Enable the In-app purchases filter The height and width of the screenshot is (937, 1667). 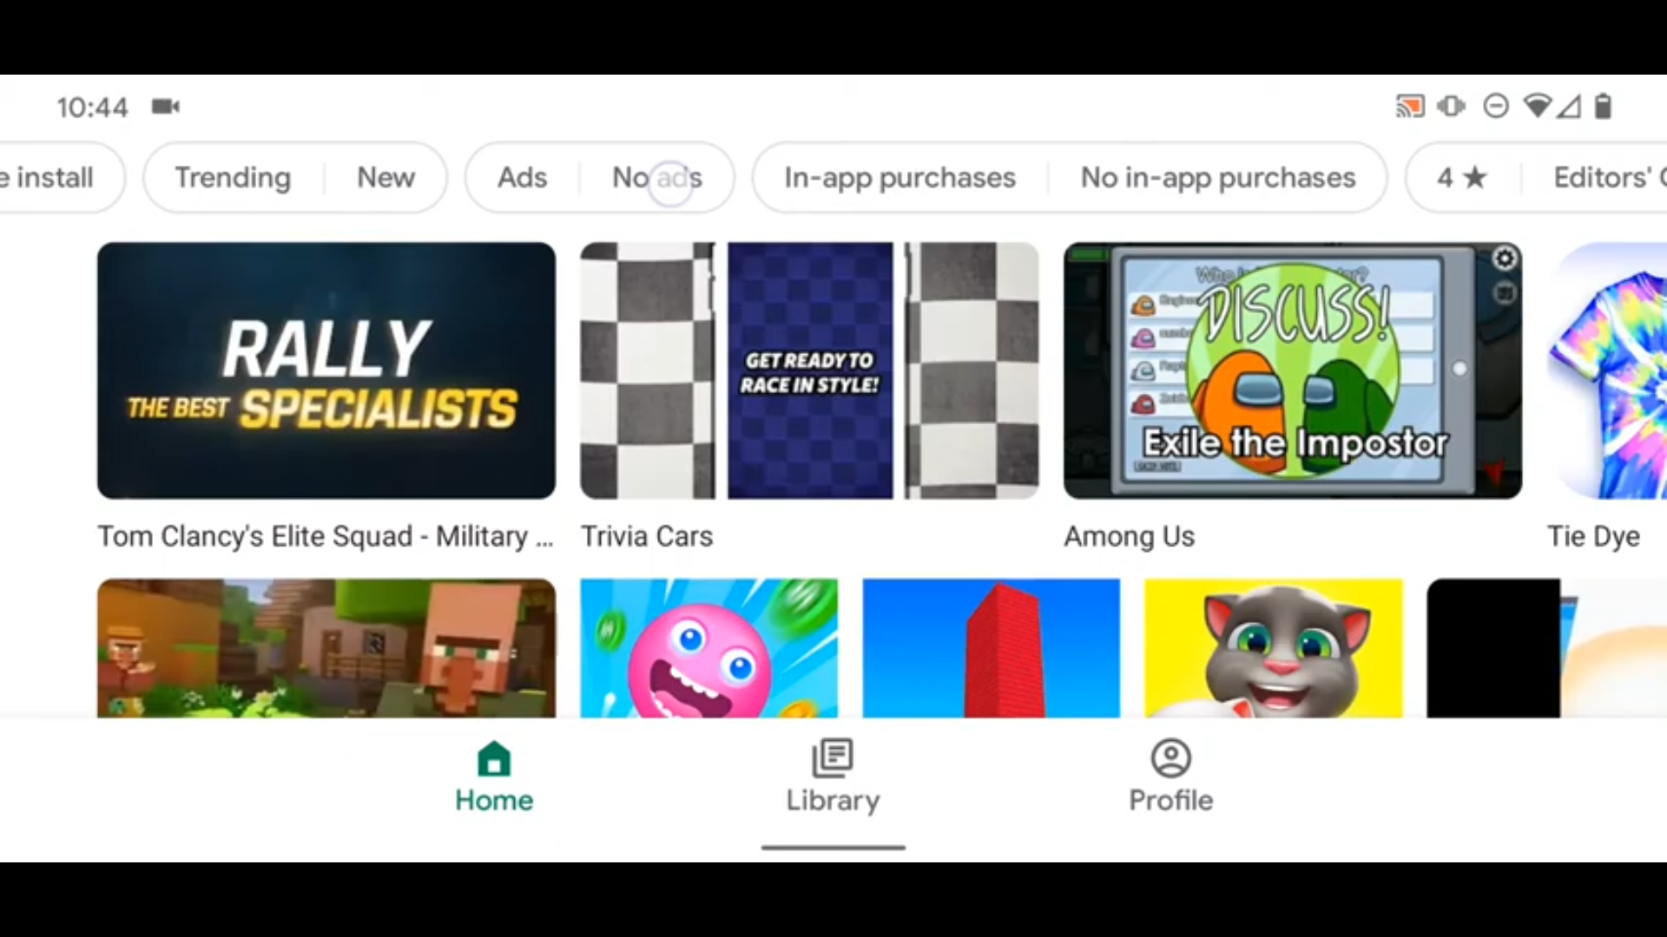(x=899, y=177)
